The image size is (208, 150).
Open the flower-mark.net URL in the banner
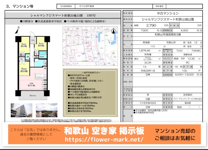pos(104,140)
